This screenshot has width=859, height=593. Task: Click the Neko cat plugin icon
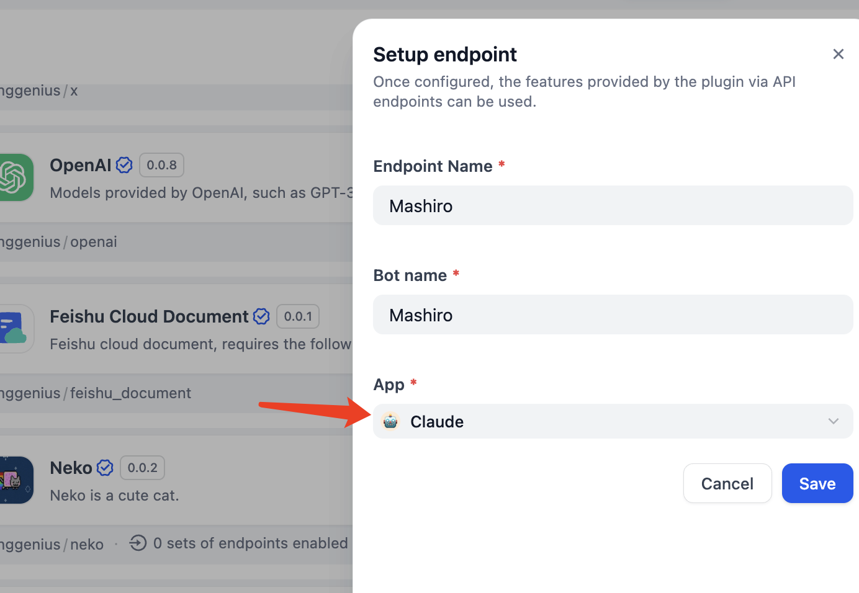(15, 480)
